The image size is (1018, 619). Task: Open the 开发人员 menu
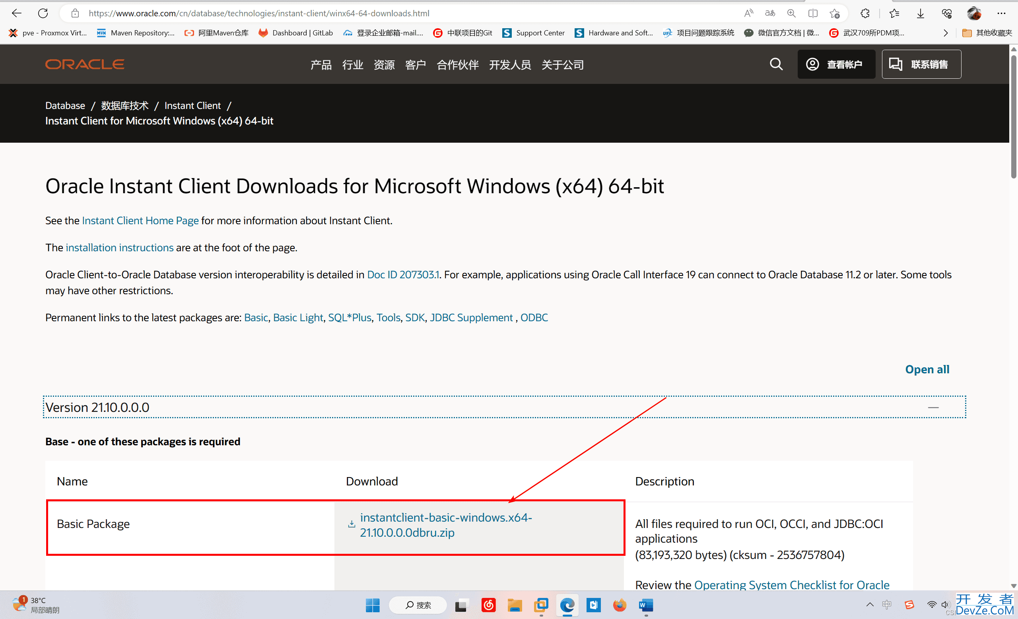[x=510, y=65]
